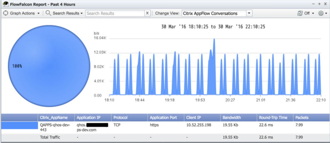The width and height of the screenshot is (330, 143).
Task: Open the settings gear icon
Action: coord(321,13)
